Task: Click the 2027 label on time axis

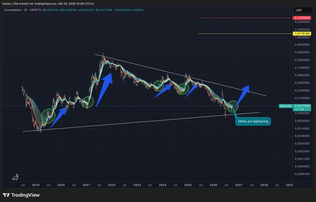Action: [x=239, y=185]
